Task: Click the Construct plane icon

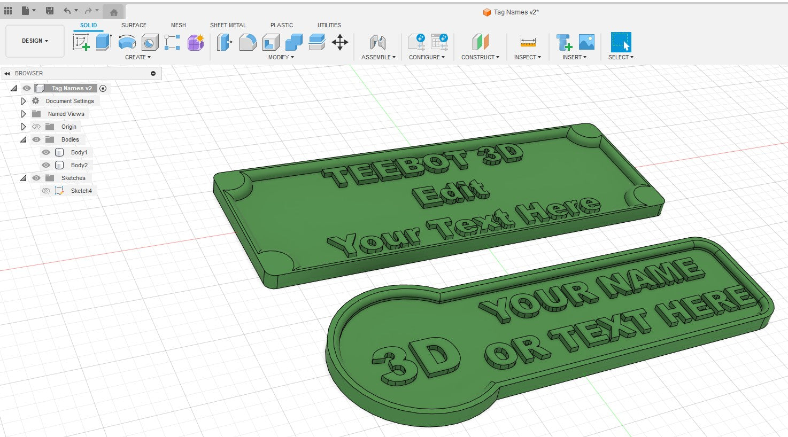Action: 480,42
